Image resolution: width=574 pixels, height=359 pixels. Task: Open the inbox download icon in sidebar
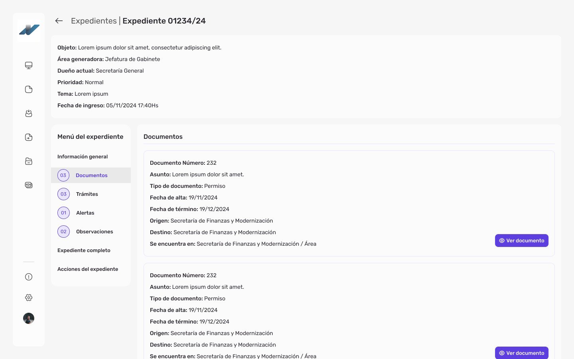coord(29,113)
